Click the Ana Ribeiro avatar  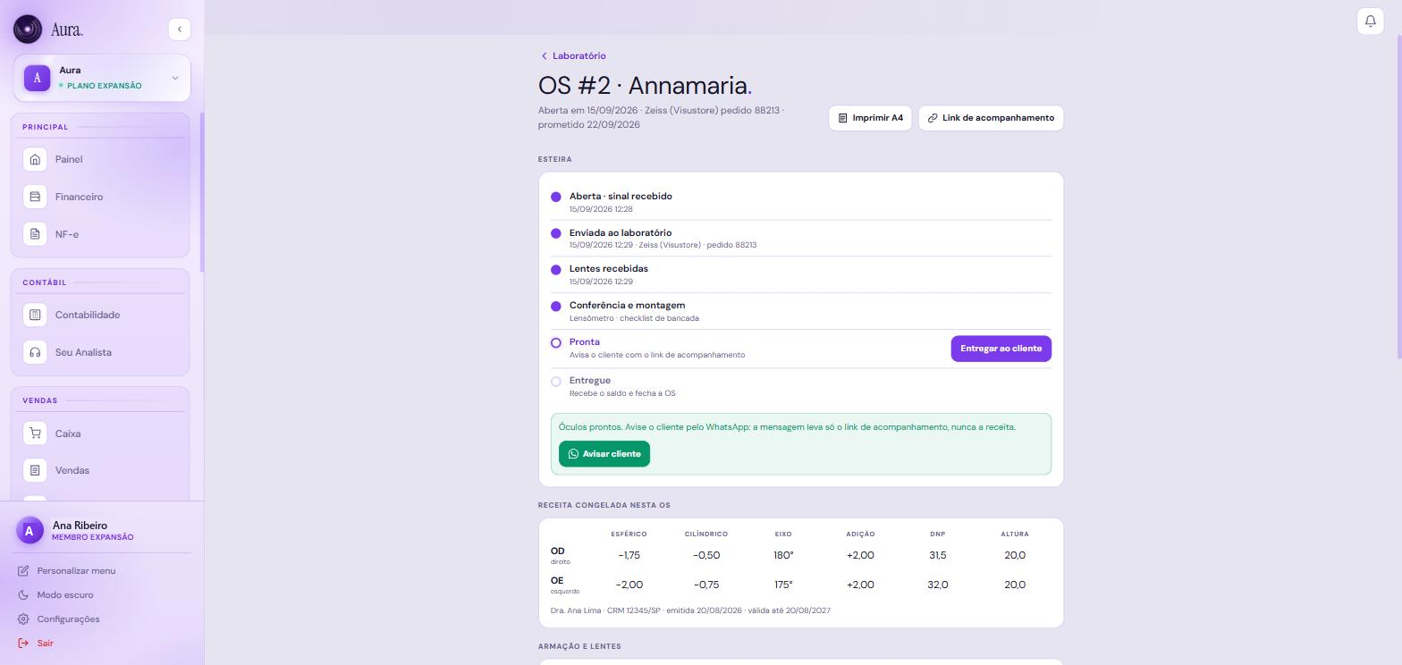coord(30,531)
